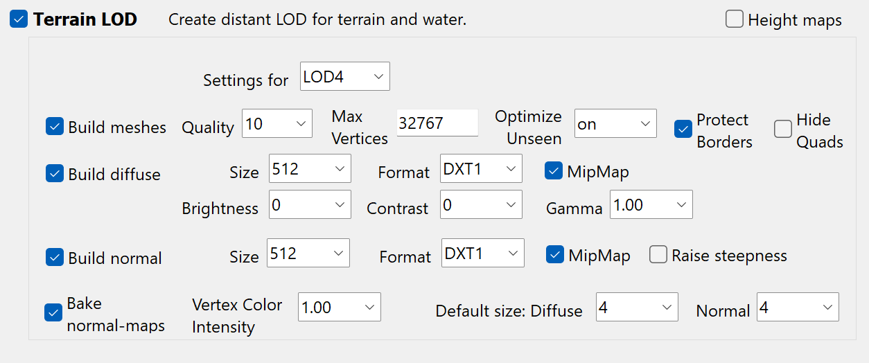Image resolution: width=869 pixels, height=363 pixels.
Task: Disable the Protect Borders checkbox
Action: coord(683,129)
